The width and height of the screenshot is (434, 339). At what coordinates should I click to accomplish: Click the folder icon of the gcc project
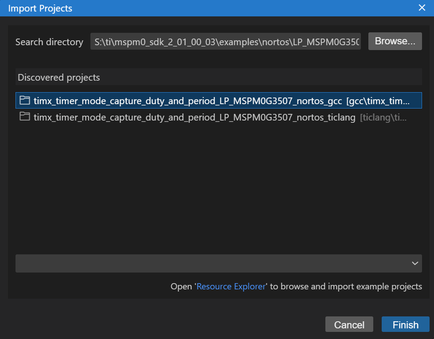(x=25, y=101)
